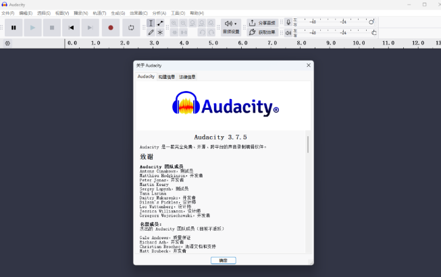Select the Envelope tool

tap(160, 23)
